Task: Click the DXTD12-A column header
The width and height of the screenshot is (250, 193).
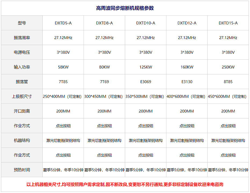Action: click(x=187, y=23)
